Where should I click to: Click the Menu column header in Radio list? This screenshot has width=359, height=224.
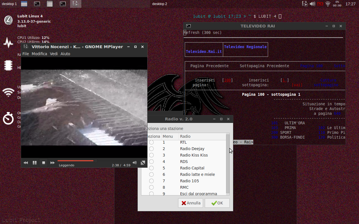click(x=170, y=136)
